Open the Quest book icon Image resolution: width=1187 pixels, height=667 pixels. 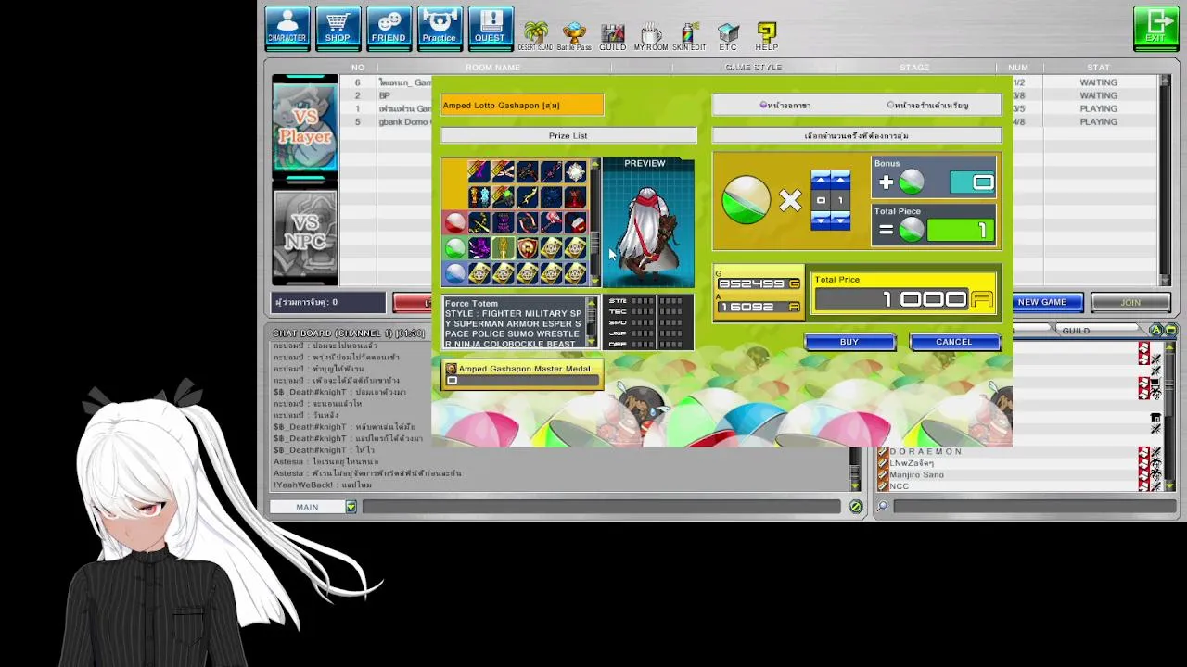point(491,27)
